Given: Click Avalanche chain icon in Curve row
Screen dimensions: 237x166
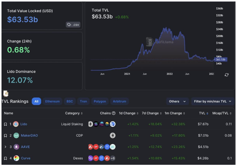Looking at the screenshot, I should pos(107,158).
